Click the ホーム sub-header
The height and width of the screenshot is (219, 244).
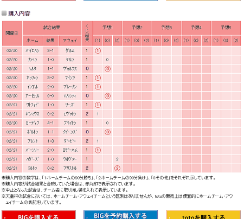pos(33,41)
